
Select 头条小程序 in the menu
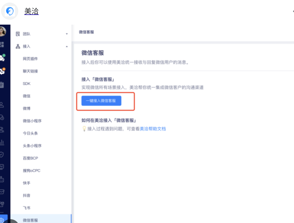coord(32,146)
